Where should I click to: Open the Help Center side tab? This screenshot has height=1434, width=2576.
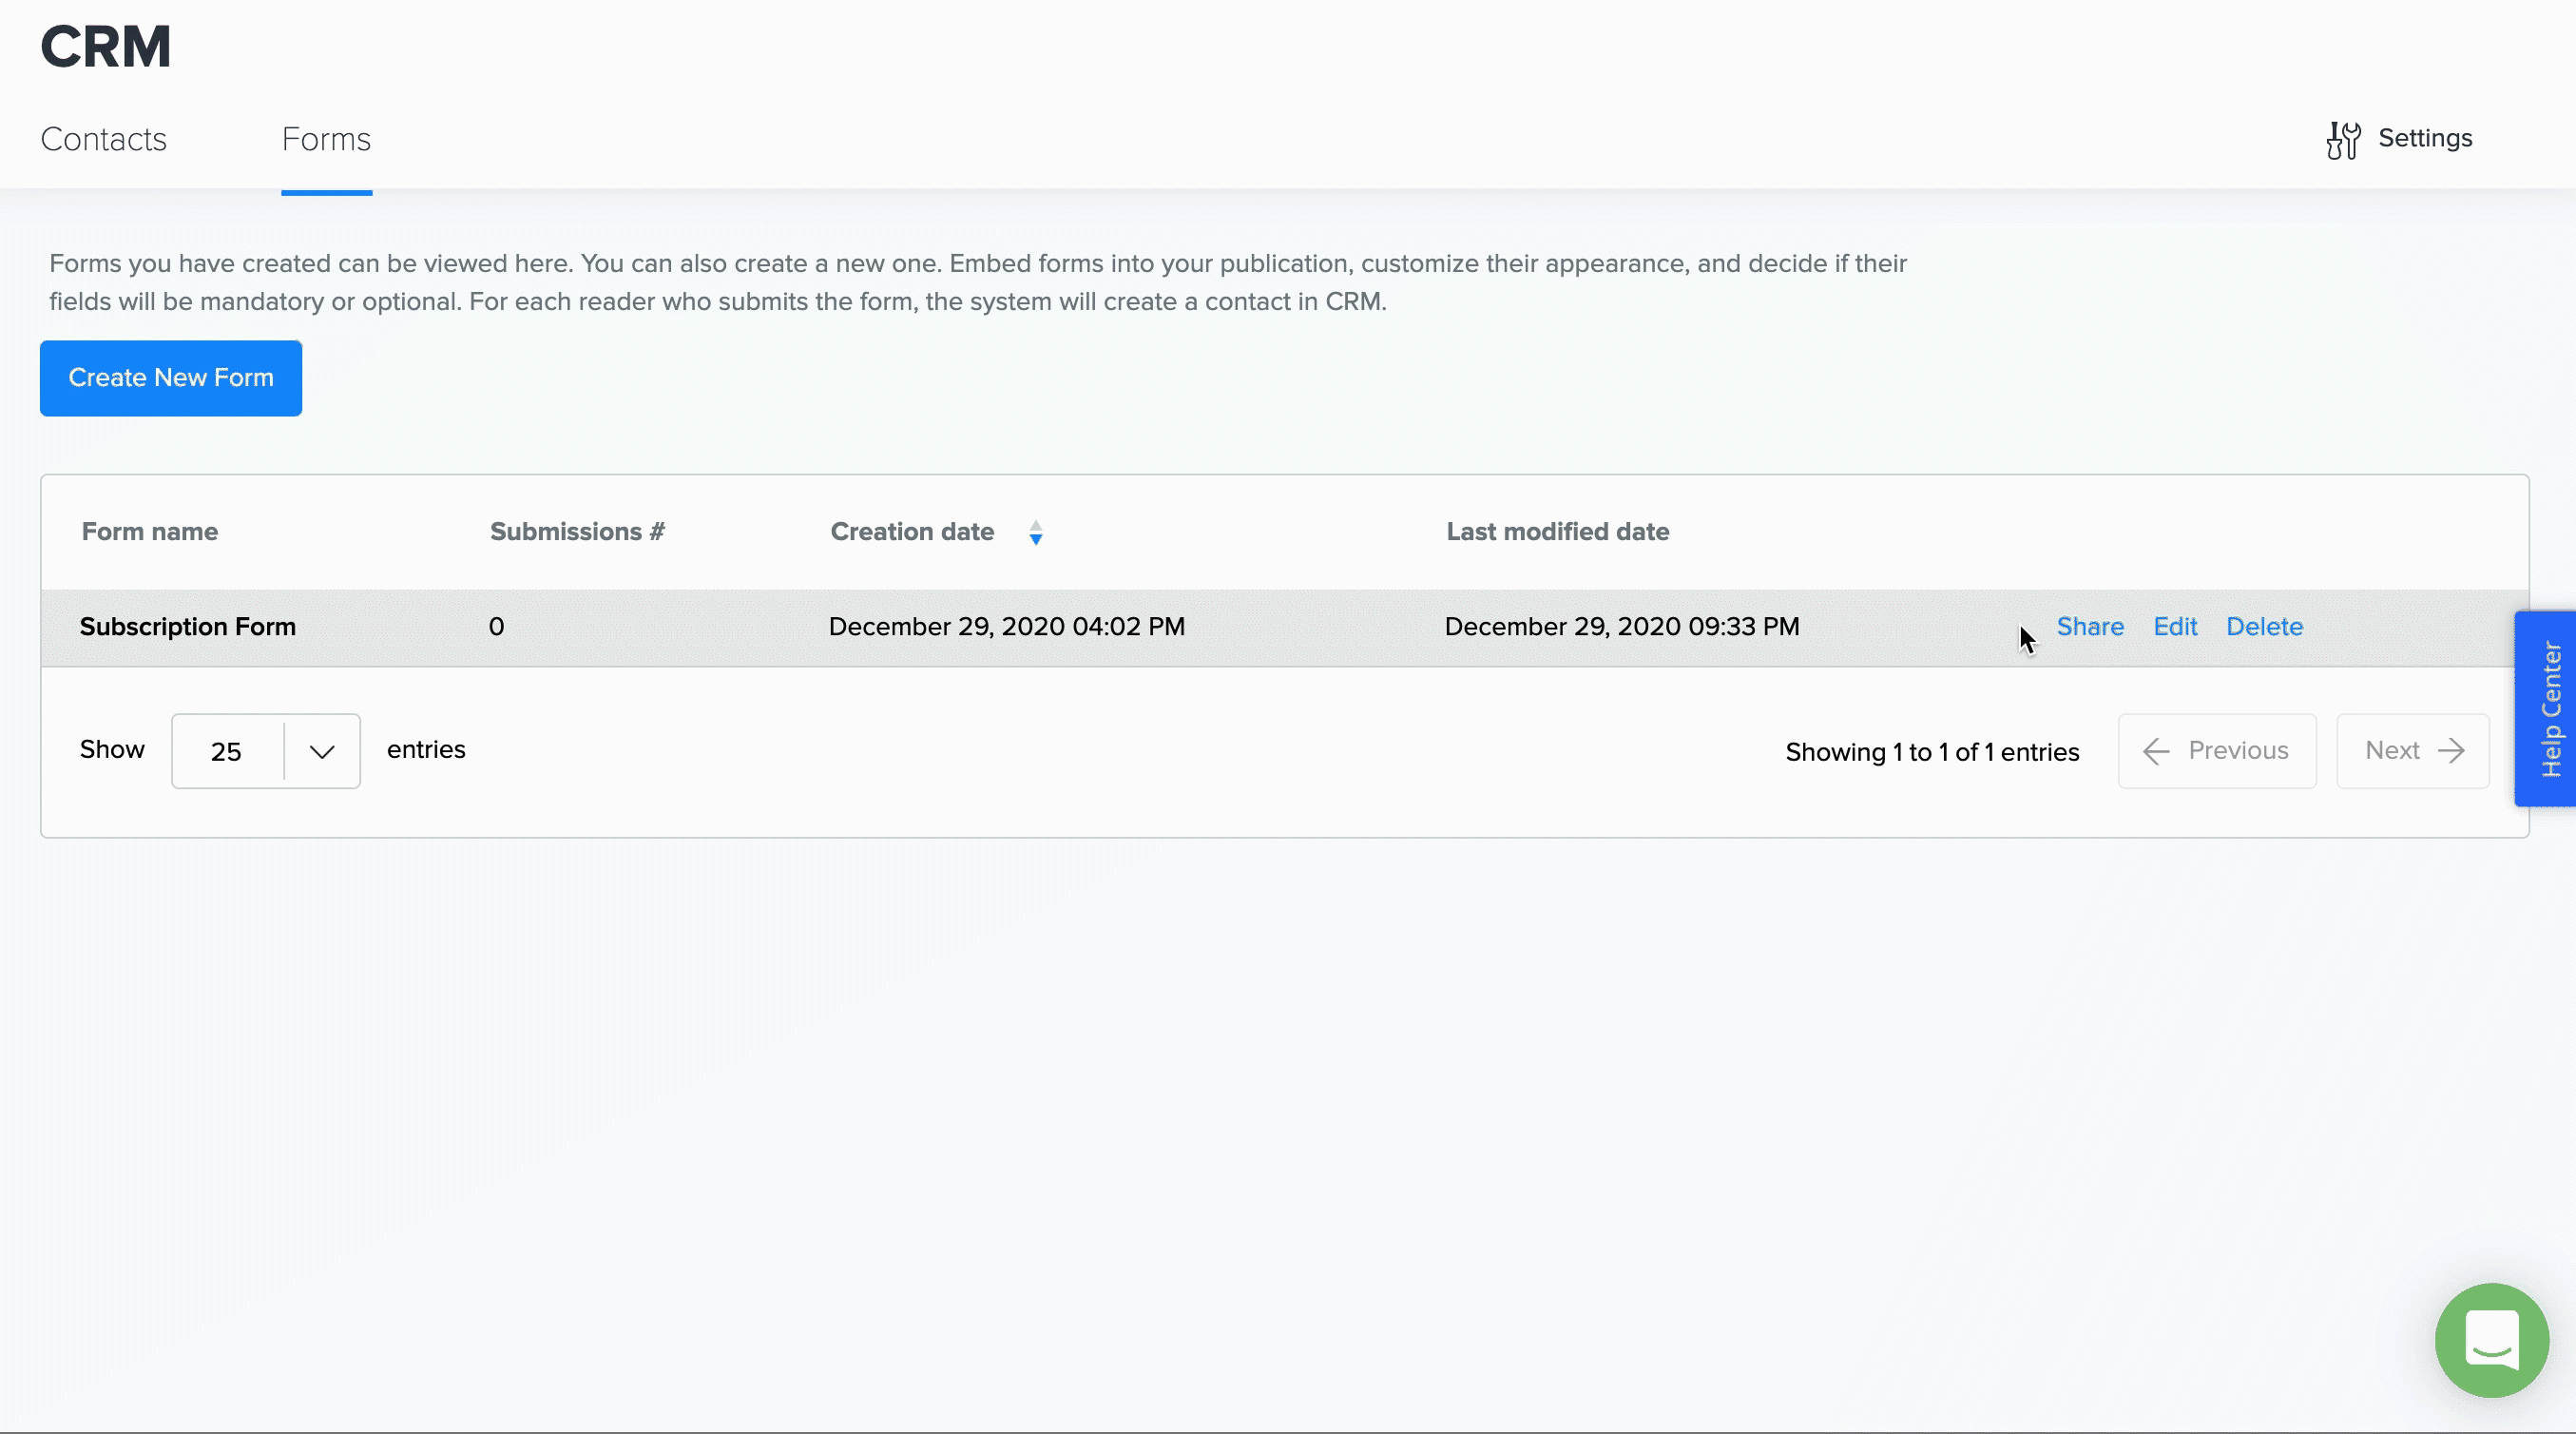pos(2549,708)
